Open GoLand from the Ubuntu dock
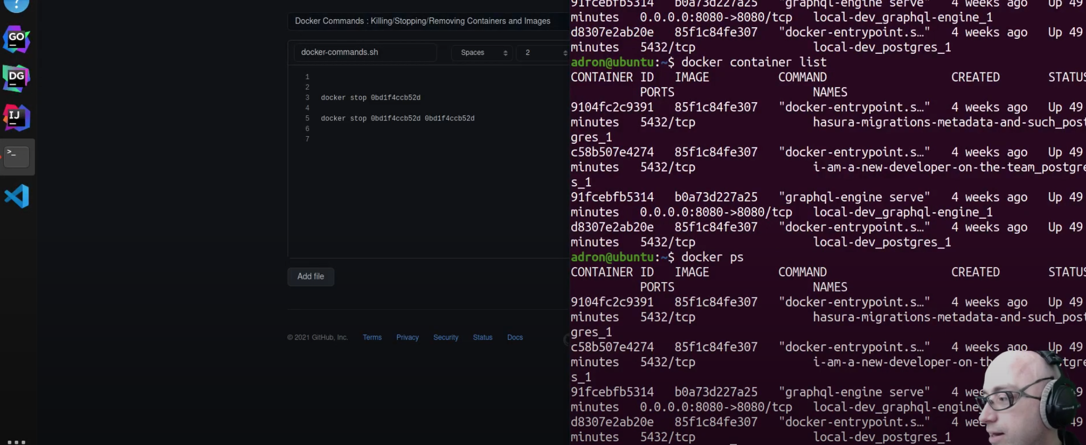1086x445 pixels. pos(17,39)
